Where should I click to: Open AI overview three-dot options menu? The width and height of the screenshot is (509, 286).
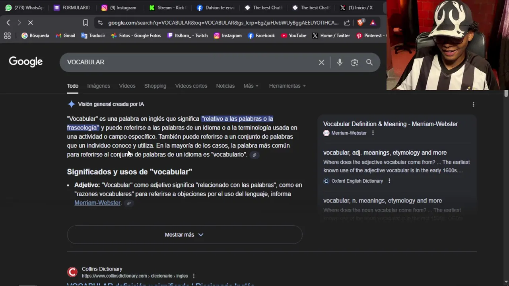(x=473, y=104)
